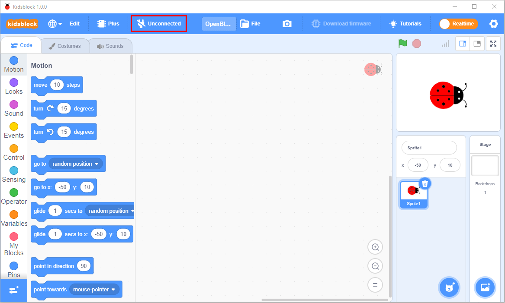This screenshot has height=303, width=505.
Task: Switch to small stage layout
Action: pyautogui.click(x=463, y=44)
